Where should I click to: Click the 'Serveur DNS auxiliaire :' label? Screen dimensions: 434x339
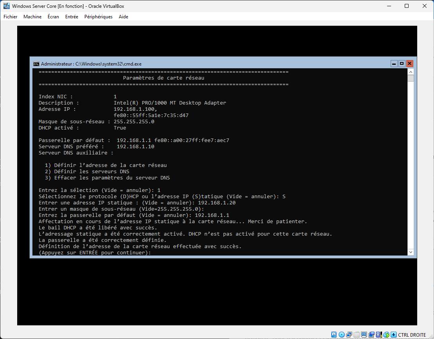(76, 153)
